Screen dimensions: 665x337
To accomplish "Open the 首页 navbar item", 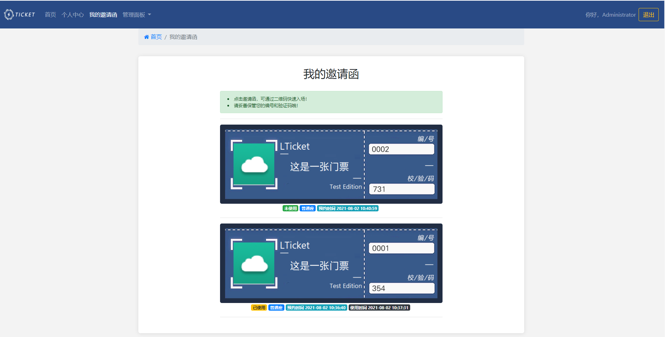I will 50,15.
